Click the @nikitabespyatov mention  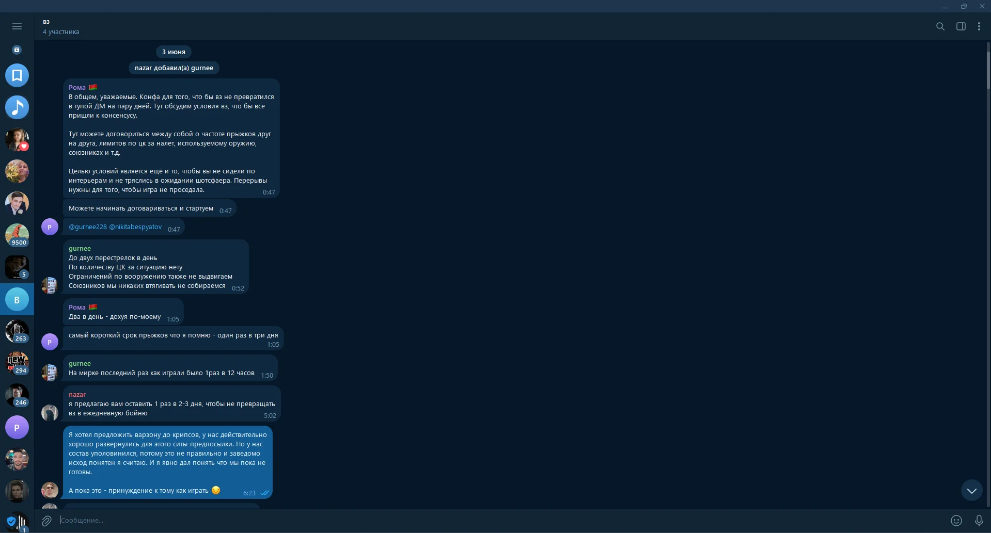tap(135, 227)
